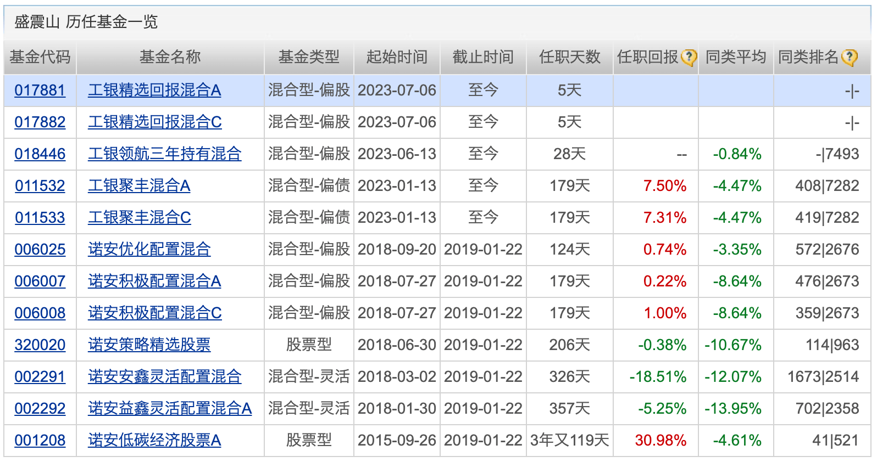Open the 诺安低碳经济股票A fund link
This screenshot has width=877, height=462.
(x=154, y=441)
